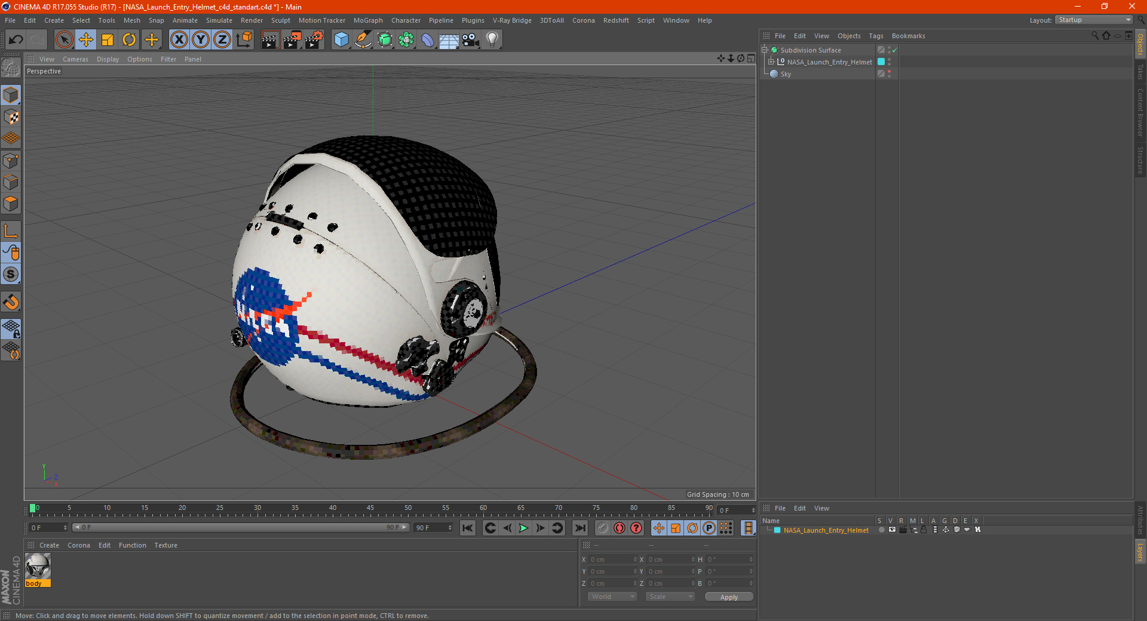Image resolution: width=1147 pixels, height=621 pixels.
Task: Select the Move tool
Action: pyautogui.click(x=86, y=40)
